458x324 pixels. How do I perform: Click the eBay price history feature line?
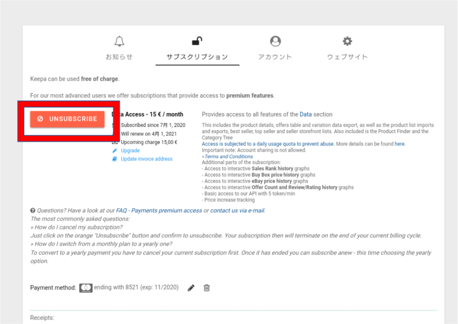[255, 181]
